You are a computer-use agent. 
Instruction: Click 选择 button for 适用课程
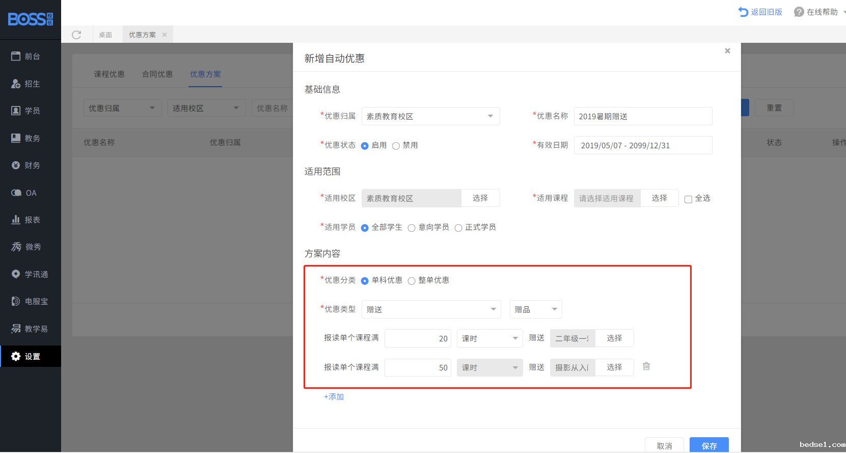coord(660,198)
